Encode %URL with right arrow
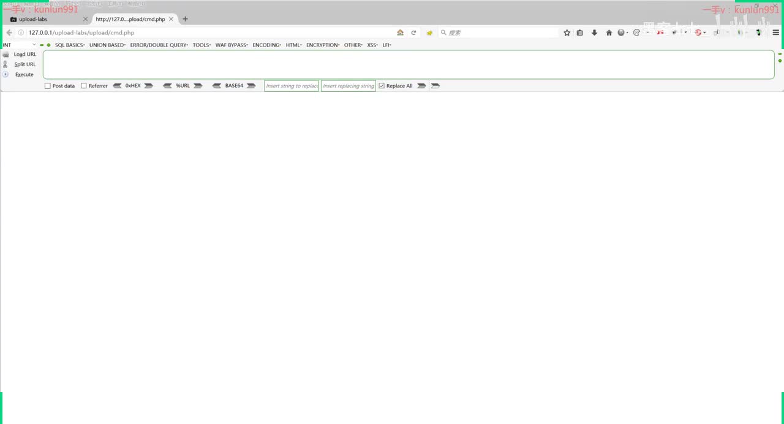 click(198, 86)
